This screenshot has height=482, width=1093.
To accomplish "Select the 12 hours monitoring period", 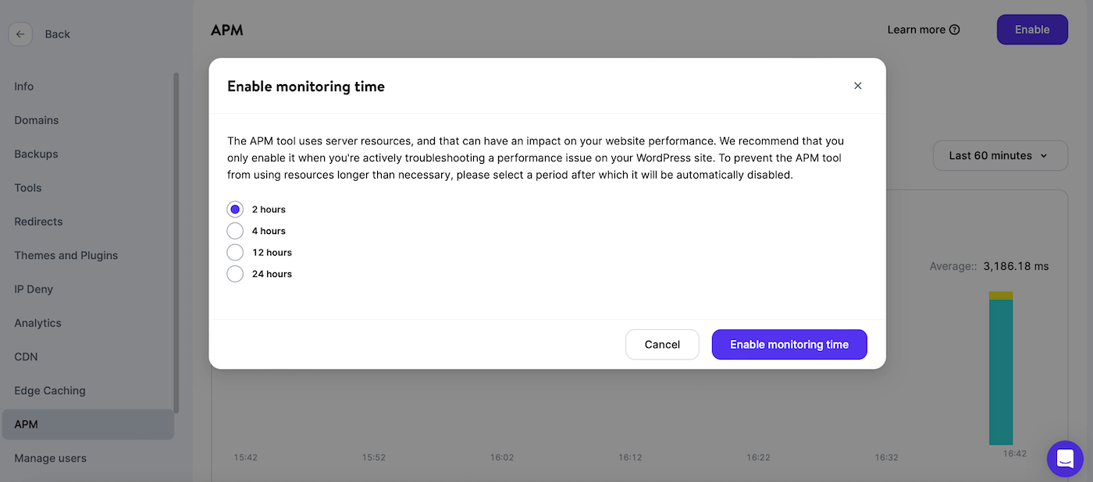I will pos(235,252).
